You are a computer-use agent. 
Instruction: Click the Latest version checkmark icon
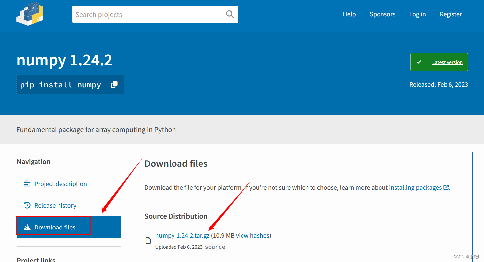pos(419,62)
